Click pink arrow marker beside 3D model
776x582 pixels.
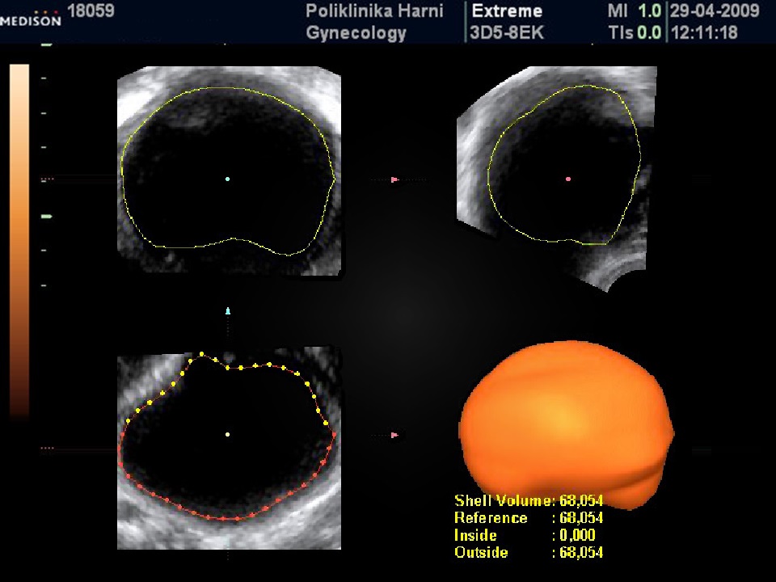[394, 436]
